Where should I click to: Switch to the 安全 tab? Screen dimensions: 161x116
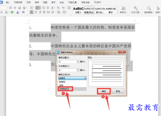(62, 2)
